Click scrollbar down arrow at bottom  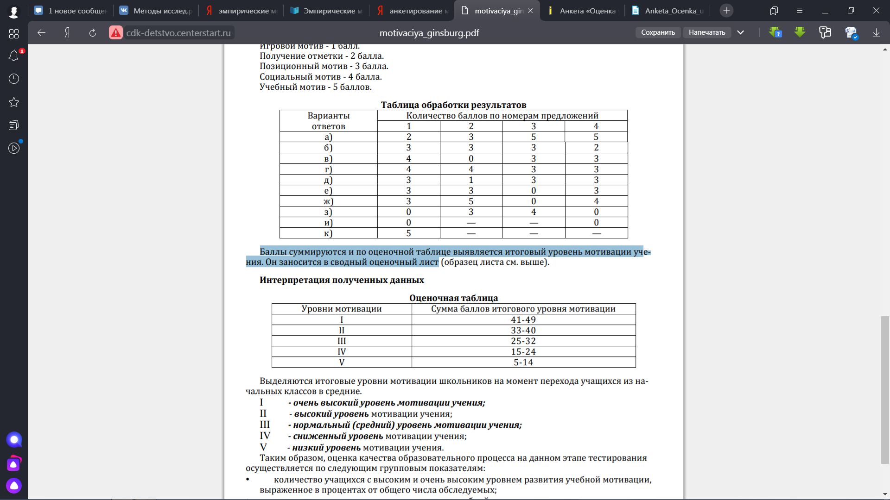click(x=885, y=494)
